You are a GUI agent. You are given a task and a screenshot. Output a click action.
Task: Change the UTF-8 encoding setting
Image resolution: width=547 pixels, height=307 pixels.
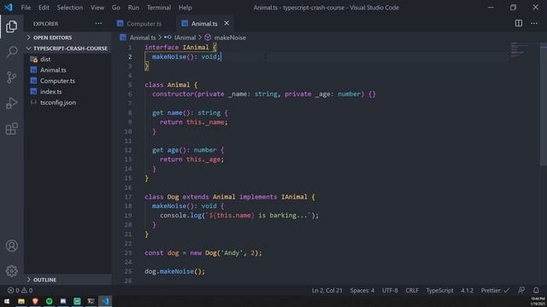pos(390,290)
